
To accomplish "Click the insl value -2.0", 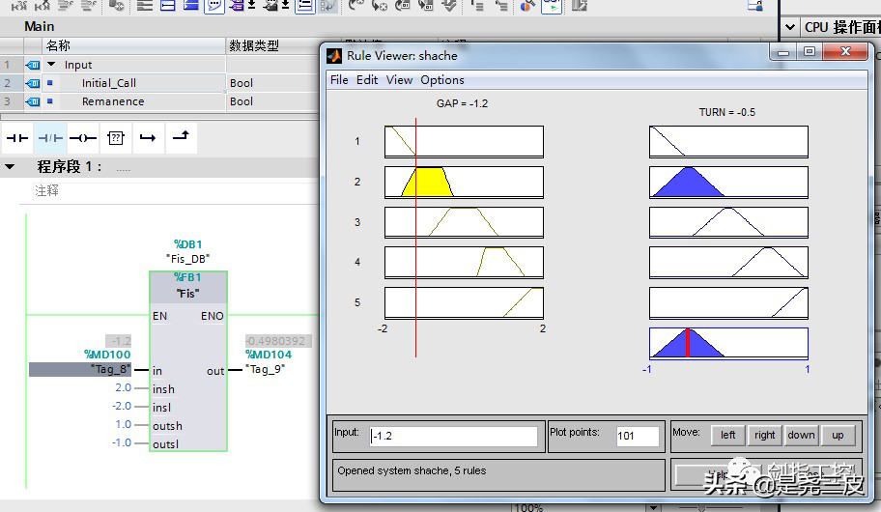I will [x=122, y=406].
